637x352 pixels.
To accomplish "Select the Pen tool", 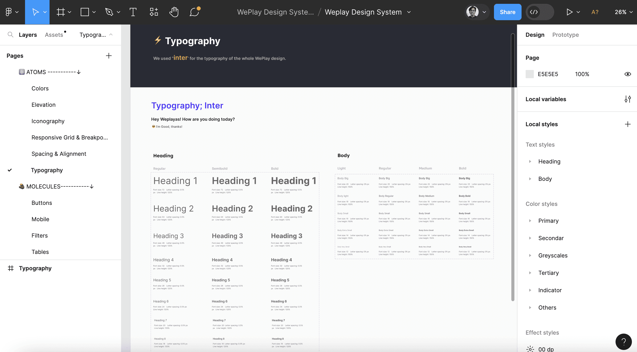I will [109, 12].
